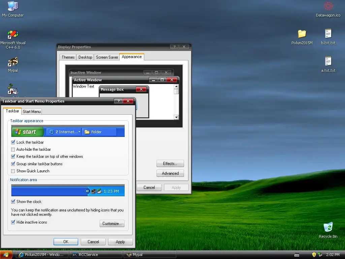Click the help button in Taskbar Properties title bar
The image size is (345, 259).
click(118, 101)
